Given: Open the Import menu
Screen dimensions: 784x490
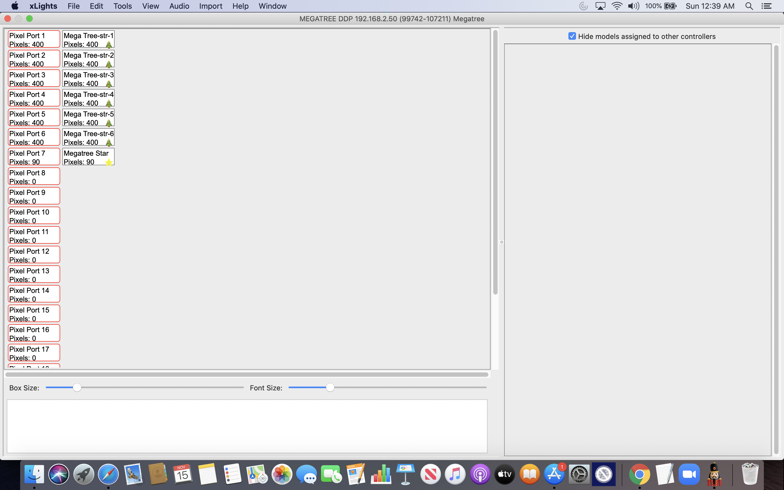Looking at the screenshot, I should [x=211, y=6].
